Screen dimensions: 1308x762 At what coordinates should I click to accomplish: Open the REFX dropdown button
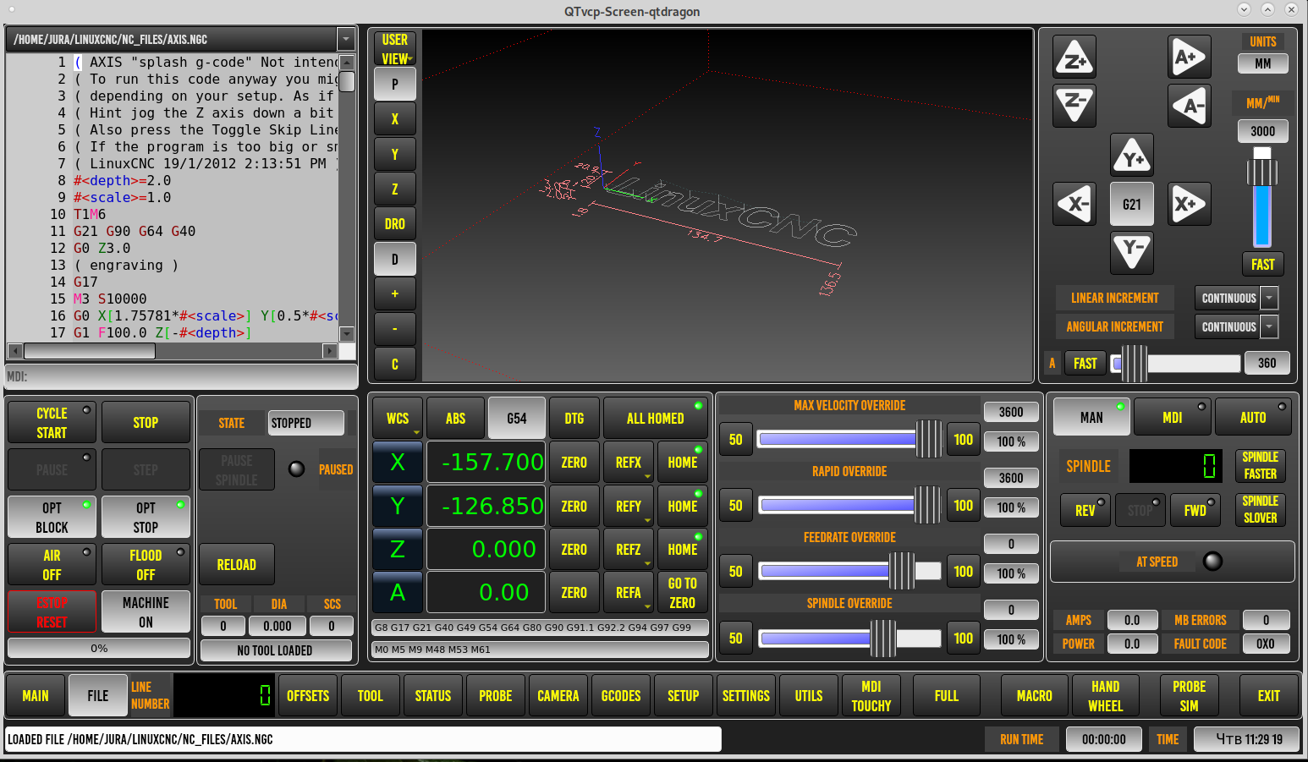(x=629, y=463)
